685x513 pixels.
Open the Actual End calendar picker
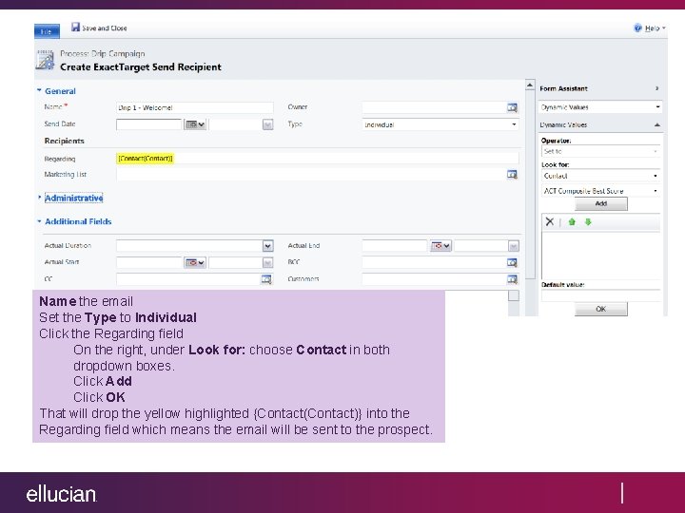click(440, 246)
